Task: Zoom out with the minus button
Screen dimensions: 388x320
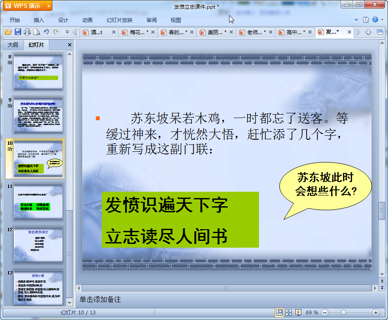Action: click(325, 313)
